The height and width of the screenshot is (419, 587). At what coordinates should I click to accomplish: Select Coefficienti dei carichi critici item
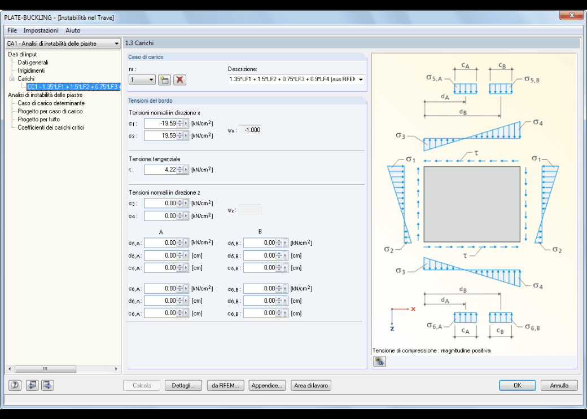point(51,127)
